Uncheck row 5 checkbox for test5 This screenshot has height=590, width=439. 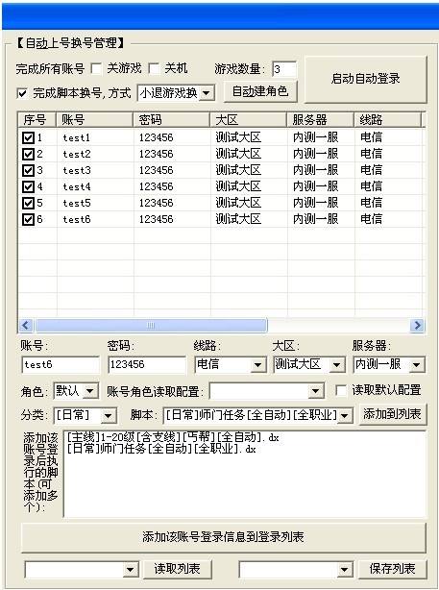pos(28,203)
